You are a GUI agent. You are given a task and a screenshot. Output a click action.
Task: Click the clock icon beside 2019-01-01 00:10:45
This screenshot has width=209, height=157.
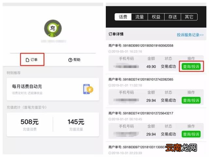(x=110, y=119)
